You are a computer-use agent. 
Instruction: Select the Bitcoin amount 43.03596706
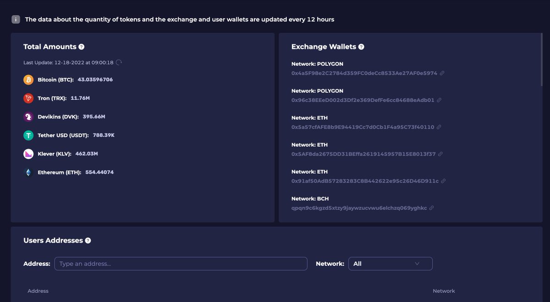click(x=95, y=80)
